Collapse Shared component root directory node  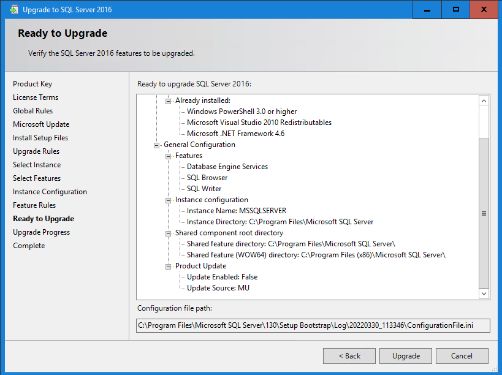tap(168, 233)
